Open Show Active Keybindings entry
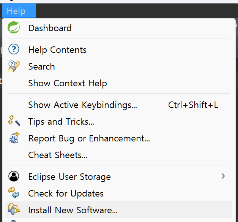 [82, 105]
